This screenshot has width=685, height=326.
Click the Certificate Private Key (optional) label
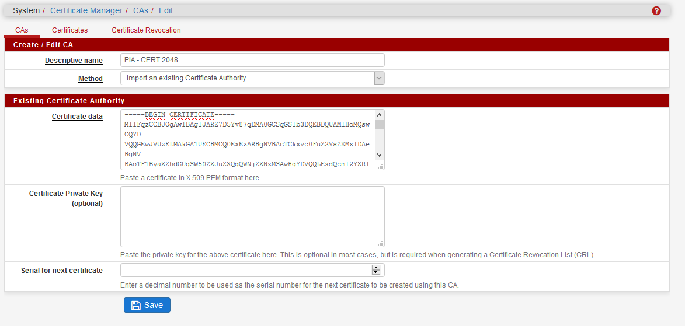pos(66,198)
